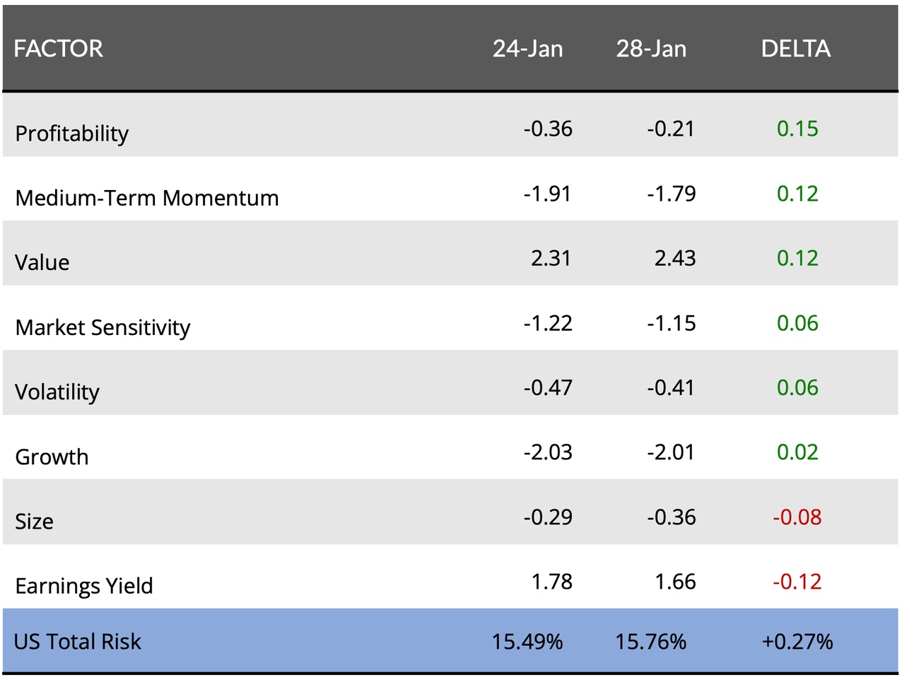Viewport: 902px width, 680px height.
Task: Select the Market Sensitivity row label
Action: click(102, 327)
